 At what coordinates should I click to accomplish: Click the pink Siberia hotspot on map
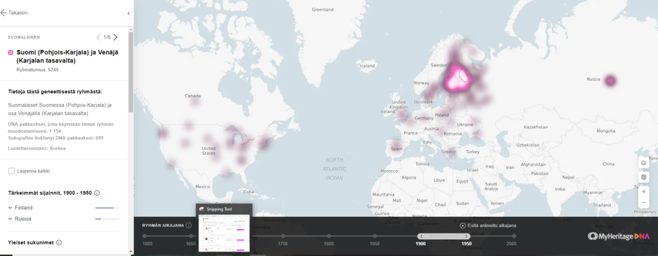click(x=610, y=80)
